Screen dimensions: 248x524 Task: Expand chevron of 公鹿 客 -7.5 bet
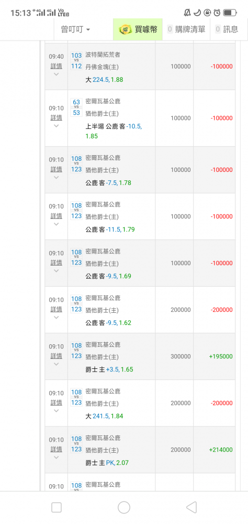(x=56, y=178)
